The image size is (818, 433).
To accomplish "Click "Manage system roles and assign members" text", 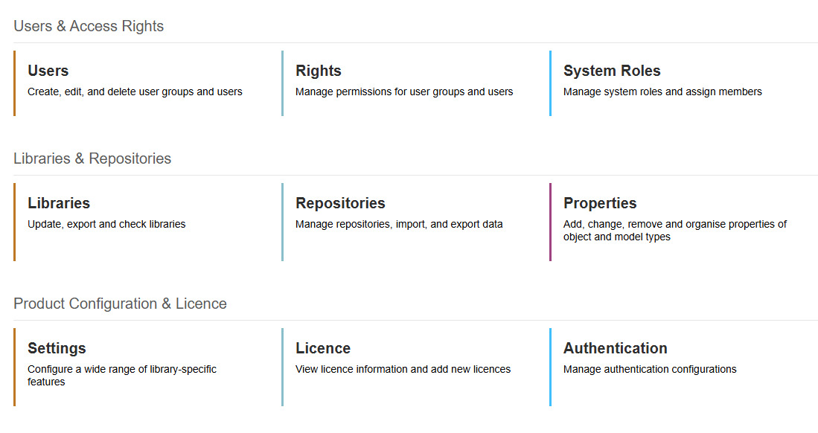I will point(662,92).
